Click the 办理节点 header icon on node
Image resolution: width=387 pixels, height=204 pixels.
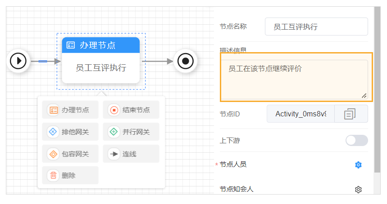point(71,45)
